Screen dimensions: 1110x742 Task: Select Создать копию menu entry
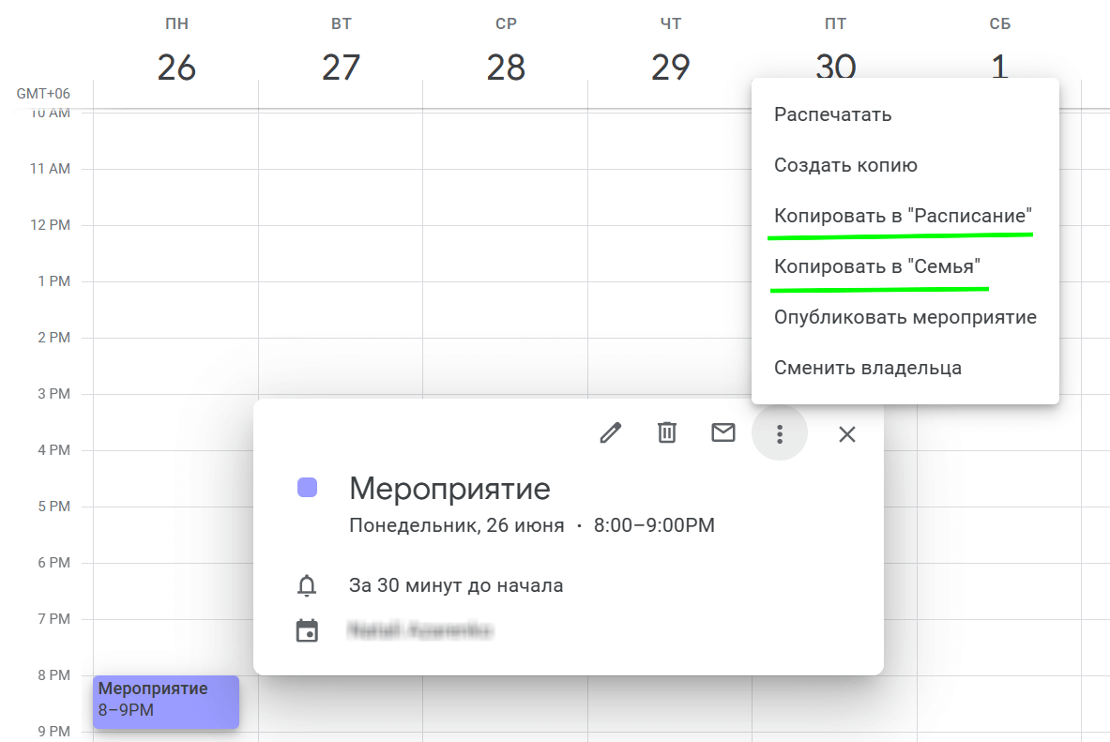905,165
